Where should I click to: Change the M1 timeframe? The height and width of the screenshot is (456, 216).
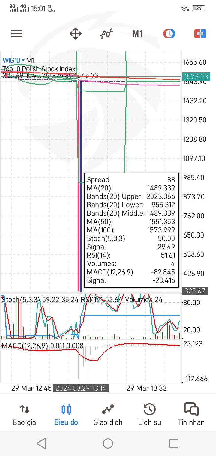click(138, 34)
